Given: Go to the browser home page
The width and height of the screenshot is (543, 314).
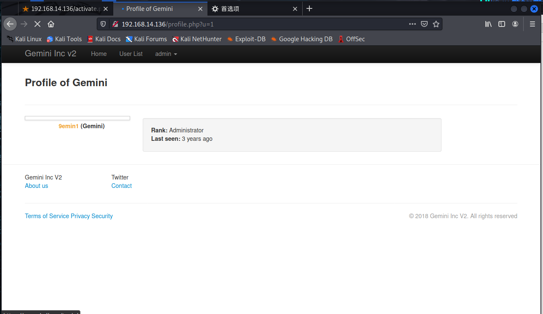Looking at the screenshot, I should tap(51, 24).
